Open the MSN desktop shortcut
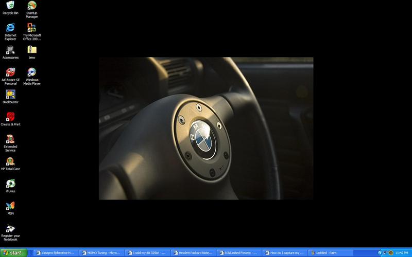Image resolution: width=412 pixels, height=257 pixels. pos(10,206)
